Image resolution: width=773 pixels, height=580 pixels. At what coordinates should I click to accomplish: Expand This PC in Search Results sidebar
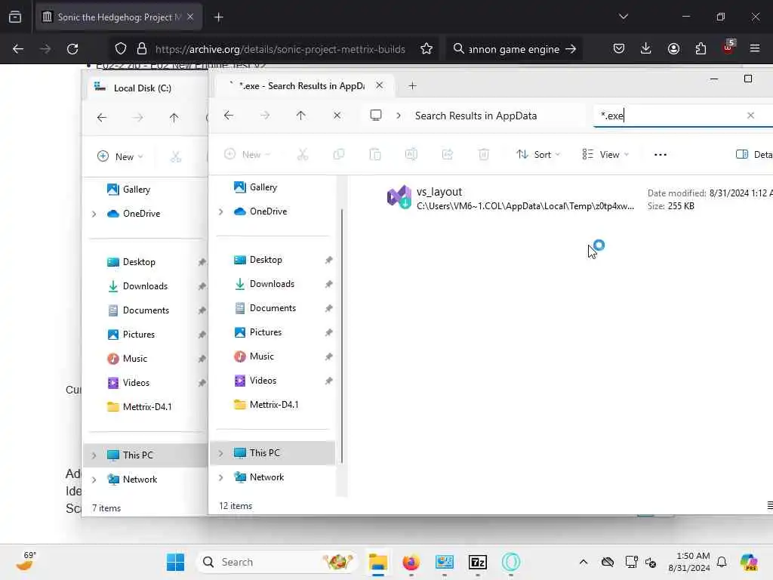[x=221, y=453]
